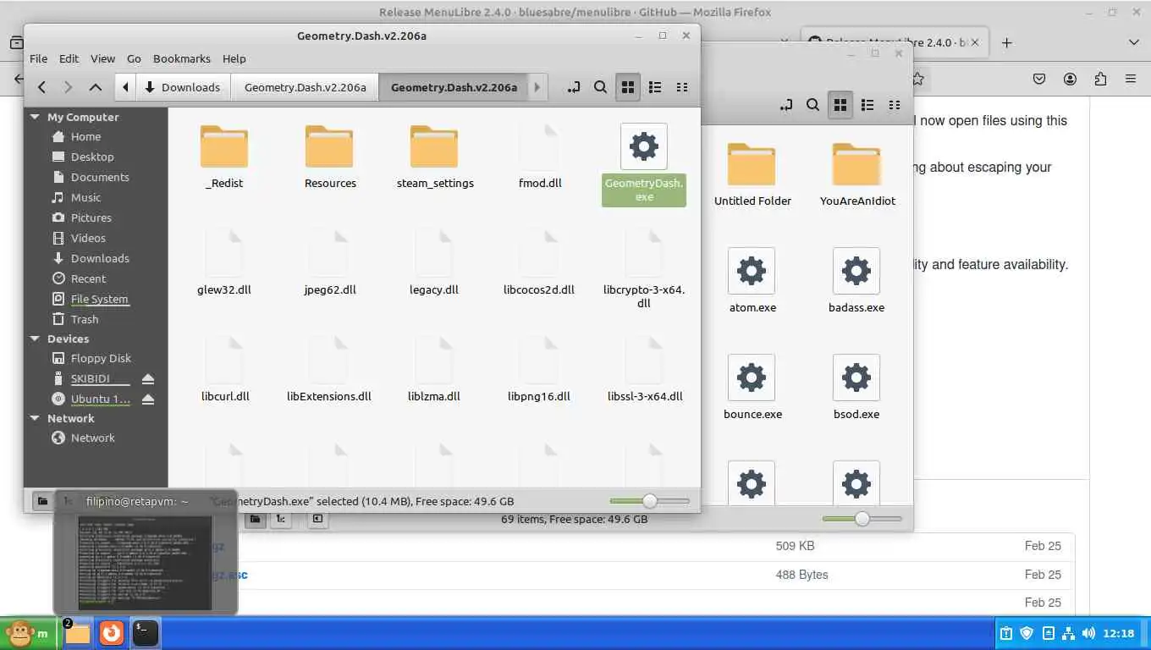This screenshot has width=1151, height=650.
Task: Click the Firefox taskbar icon
Action: 112,633
